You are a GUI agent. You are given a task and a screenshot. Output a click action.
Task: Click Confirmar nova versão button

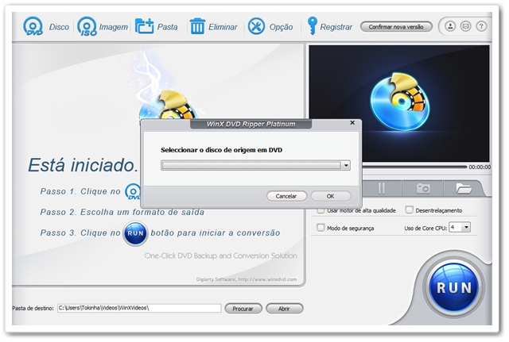pyautogui.click(x=396, y=27)
